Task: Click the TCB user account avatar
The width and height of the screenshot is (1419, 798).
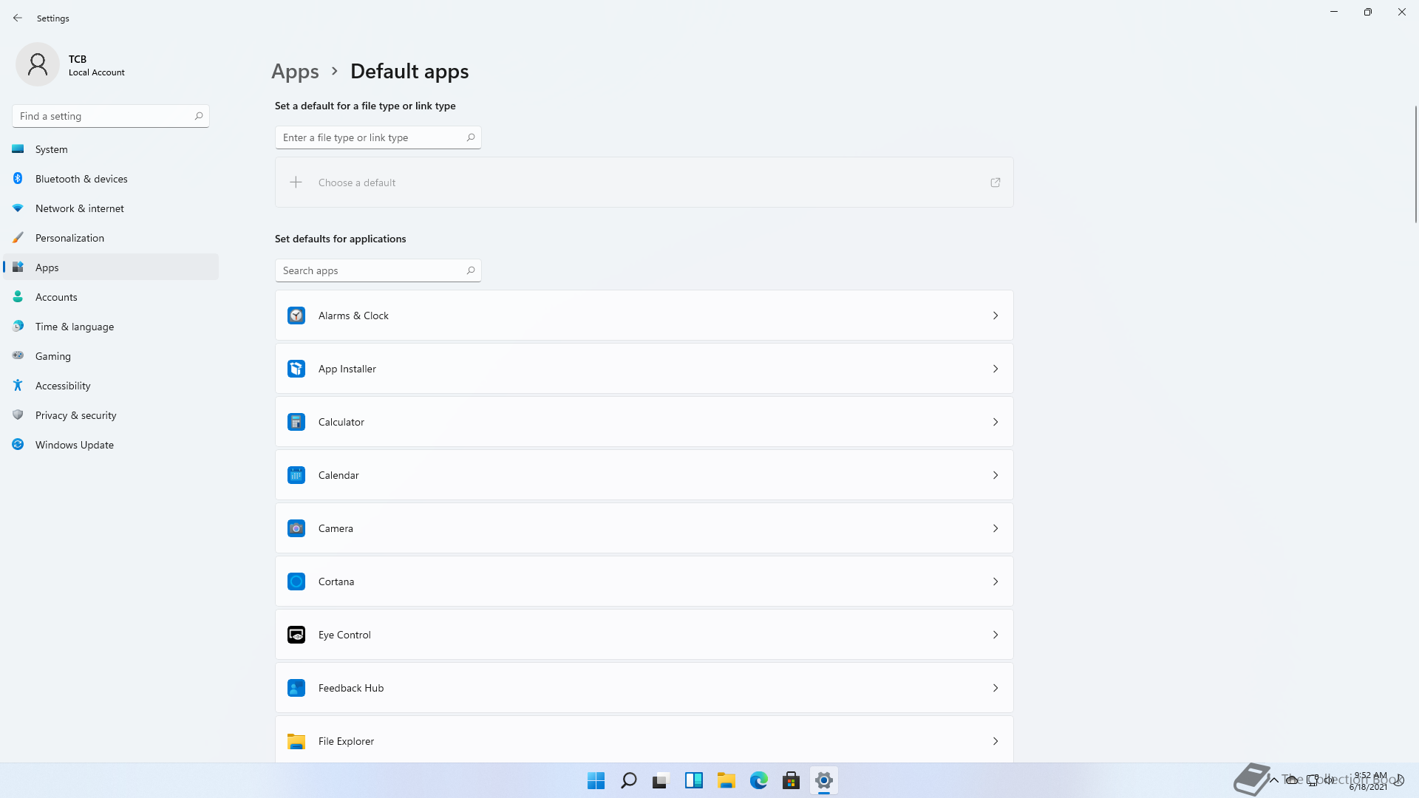Action: click(x=38, y=64)
